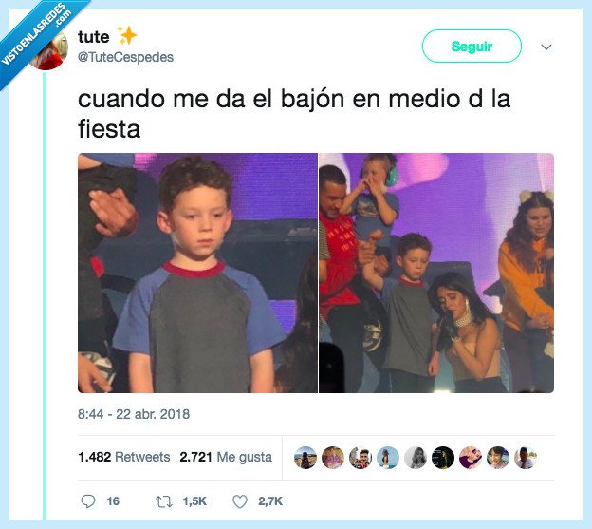Click the retweet arrows icon
Viewport: 592px width, 529px height.
(x=164, y=501)
